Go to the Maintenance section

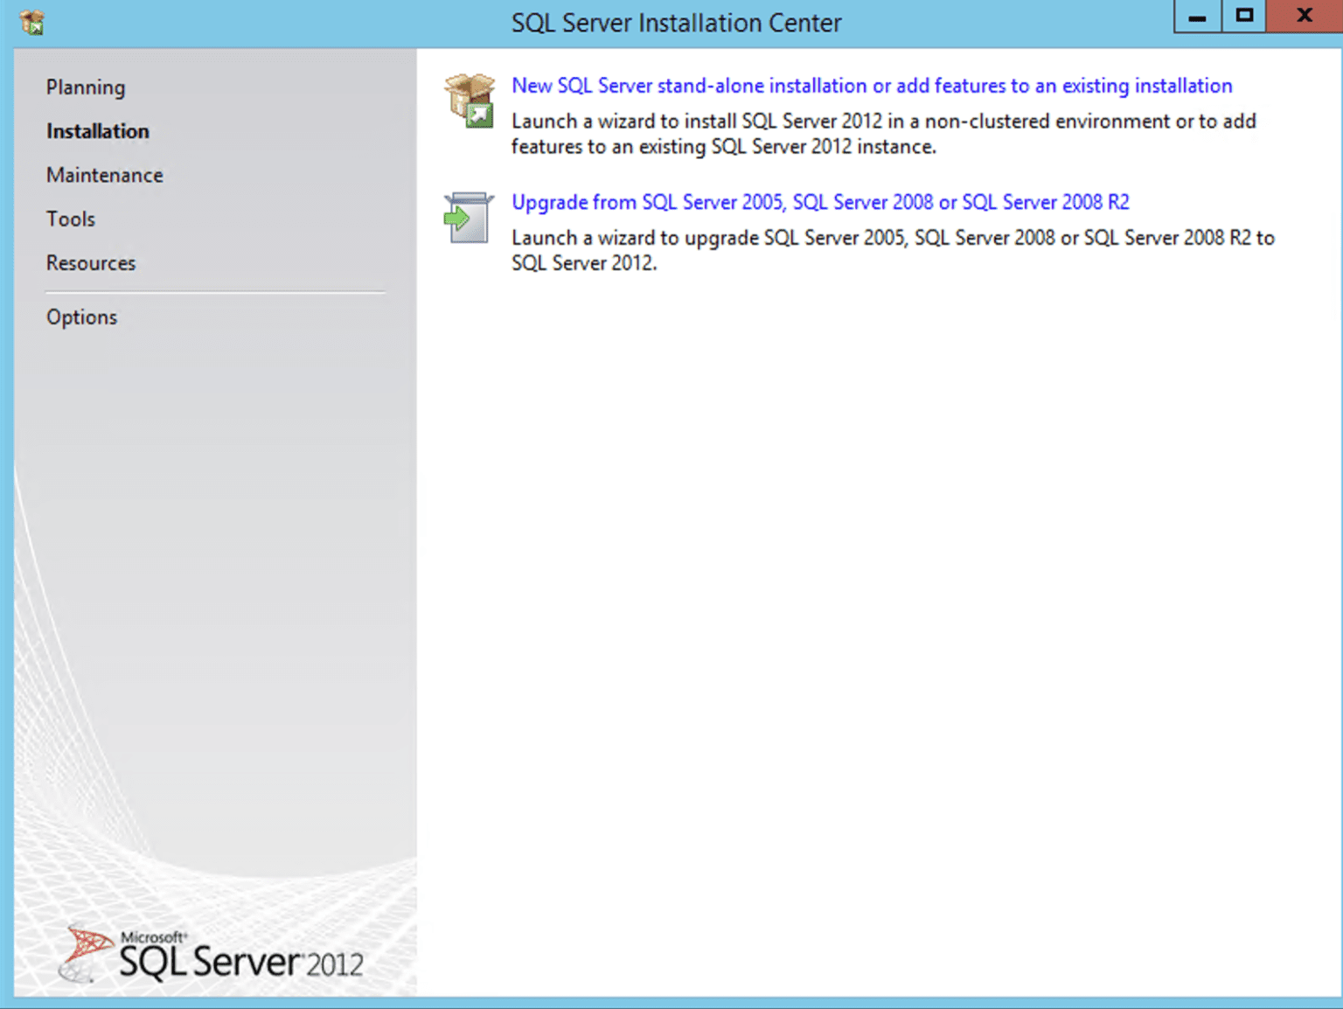point(104,175)
